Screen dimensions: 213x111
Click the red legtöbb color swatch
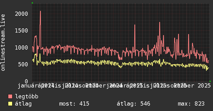pos(10,97)
